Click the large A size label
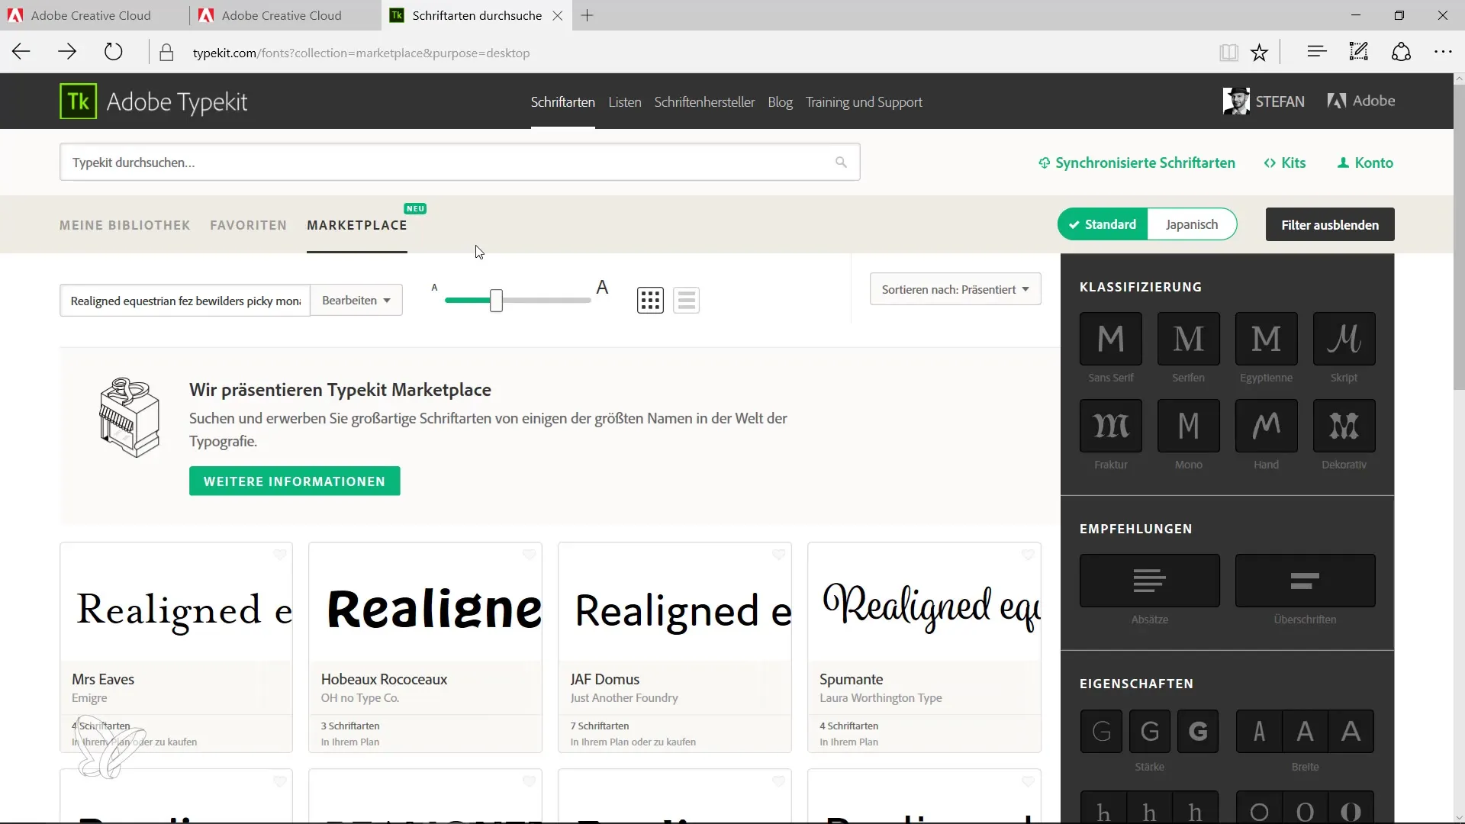 (x=602, y=288)
